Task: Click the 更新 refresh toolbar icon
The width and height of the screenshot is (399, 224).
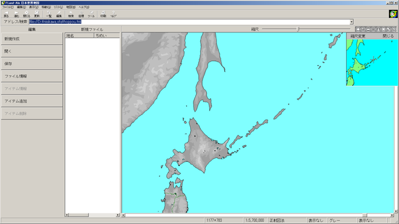Action: [x=37, y=14]
